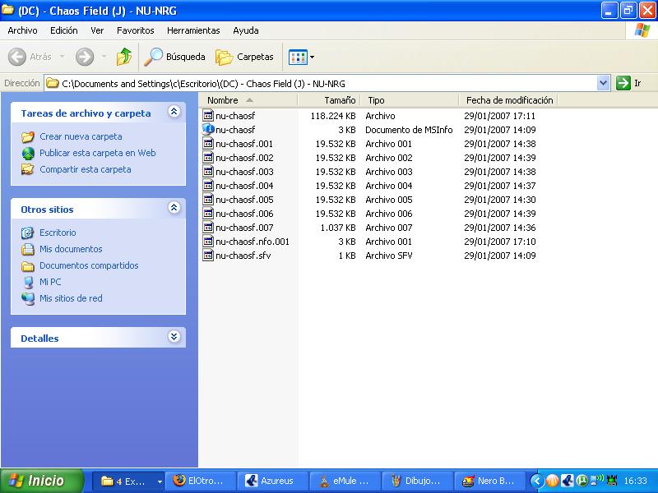Click the Atrás back arrow icon
The image size is (658, 493).
click(17, 57)
